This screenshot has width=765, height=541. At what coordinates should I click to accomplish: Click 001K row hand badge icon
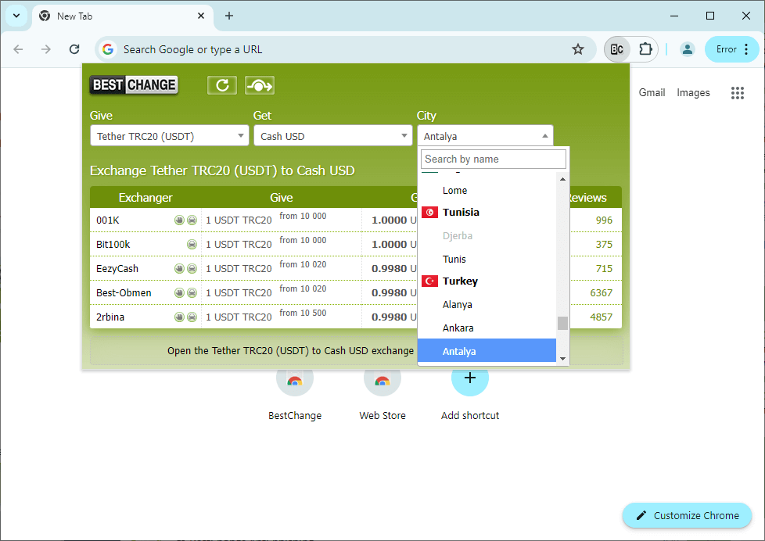(x=180, y=220)
